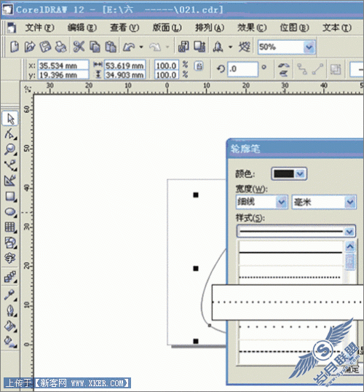Open the 位图(B) menu
Viewport: 364px width, 392px height.
tap(294, 28)
